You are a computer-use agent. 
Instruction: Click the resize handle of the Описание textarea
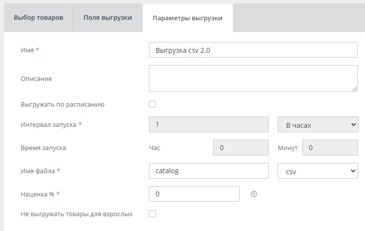click(x=354, y=88)
